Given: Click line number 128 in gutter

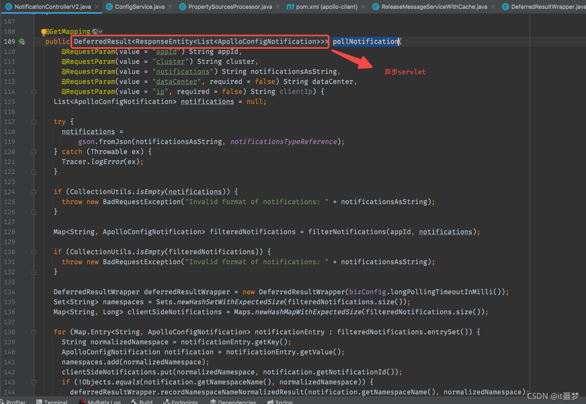Looking at the screenshot, I should tap(9, 232).
